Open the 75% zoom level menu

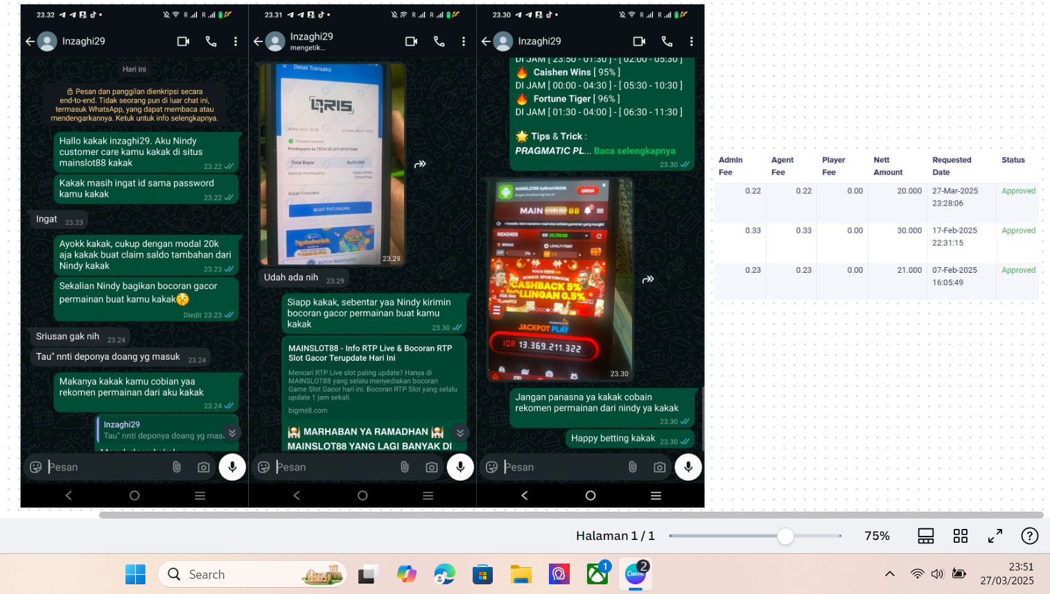coord(877,536)
